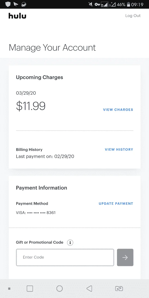
Task: Select Update Payment link
Action: [116, 204]
